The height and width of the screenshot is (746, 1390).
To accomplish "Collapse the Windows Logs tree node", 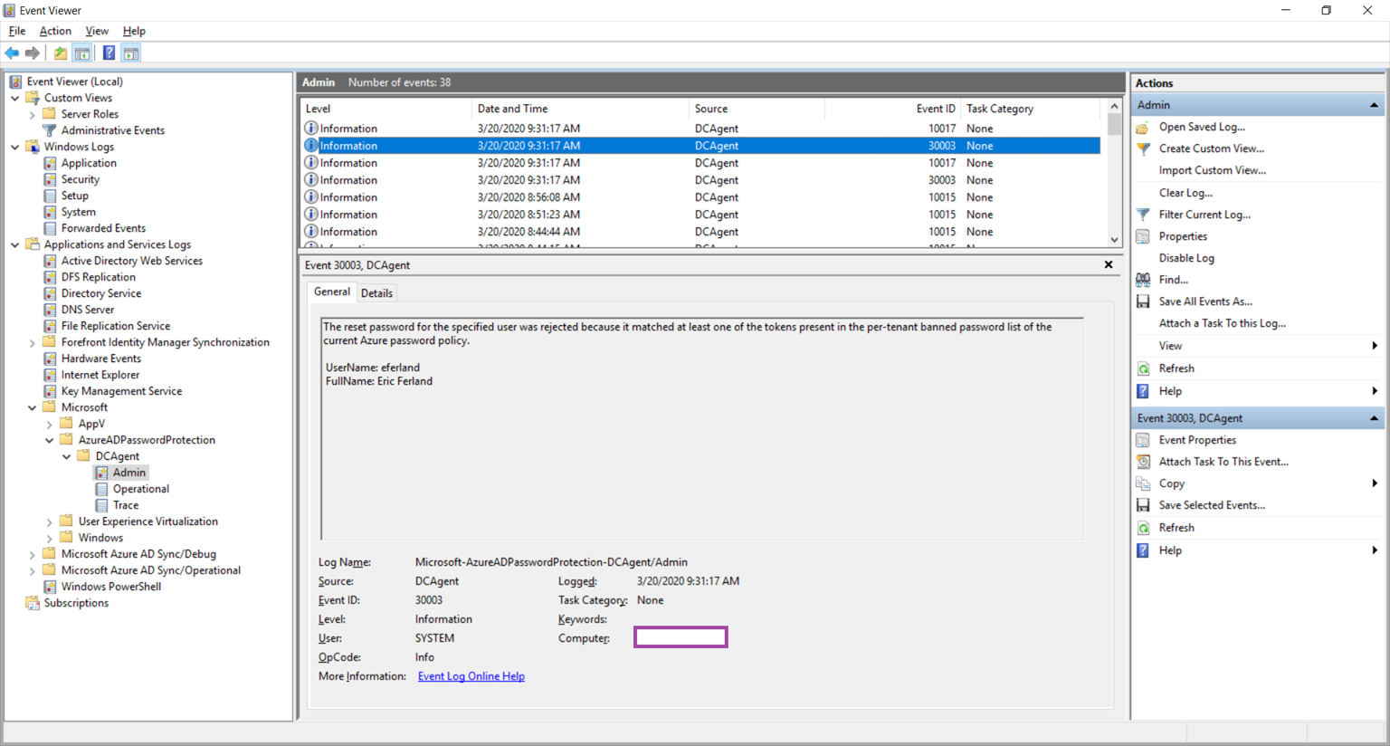I will (15, 147).
